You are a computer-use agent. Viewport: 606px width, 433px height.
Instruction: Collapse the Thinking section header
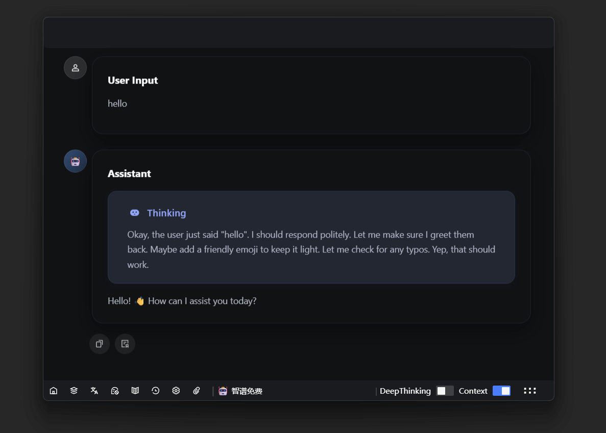click(166, 213)
